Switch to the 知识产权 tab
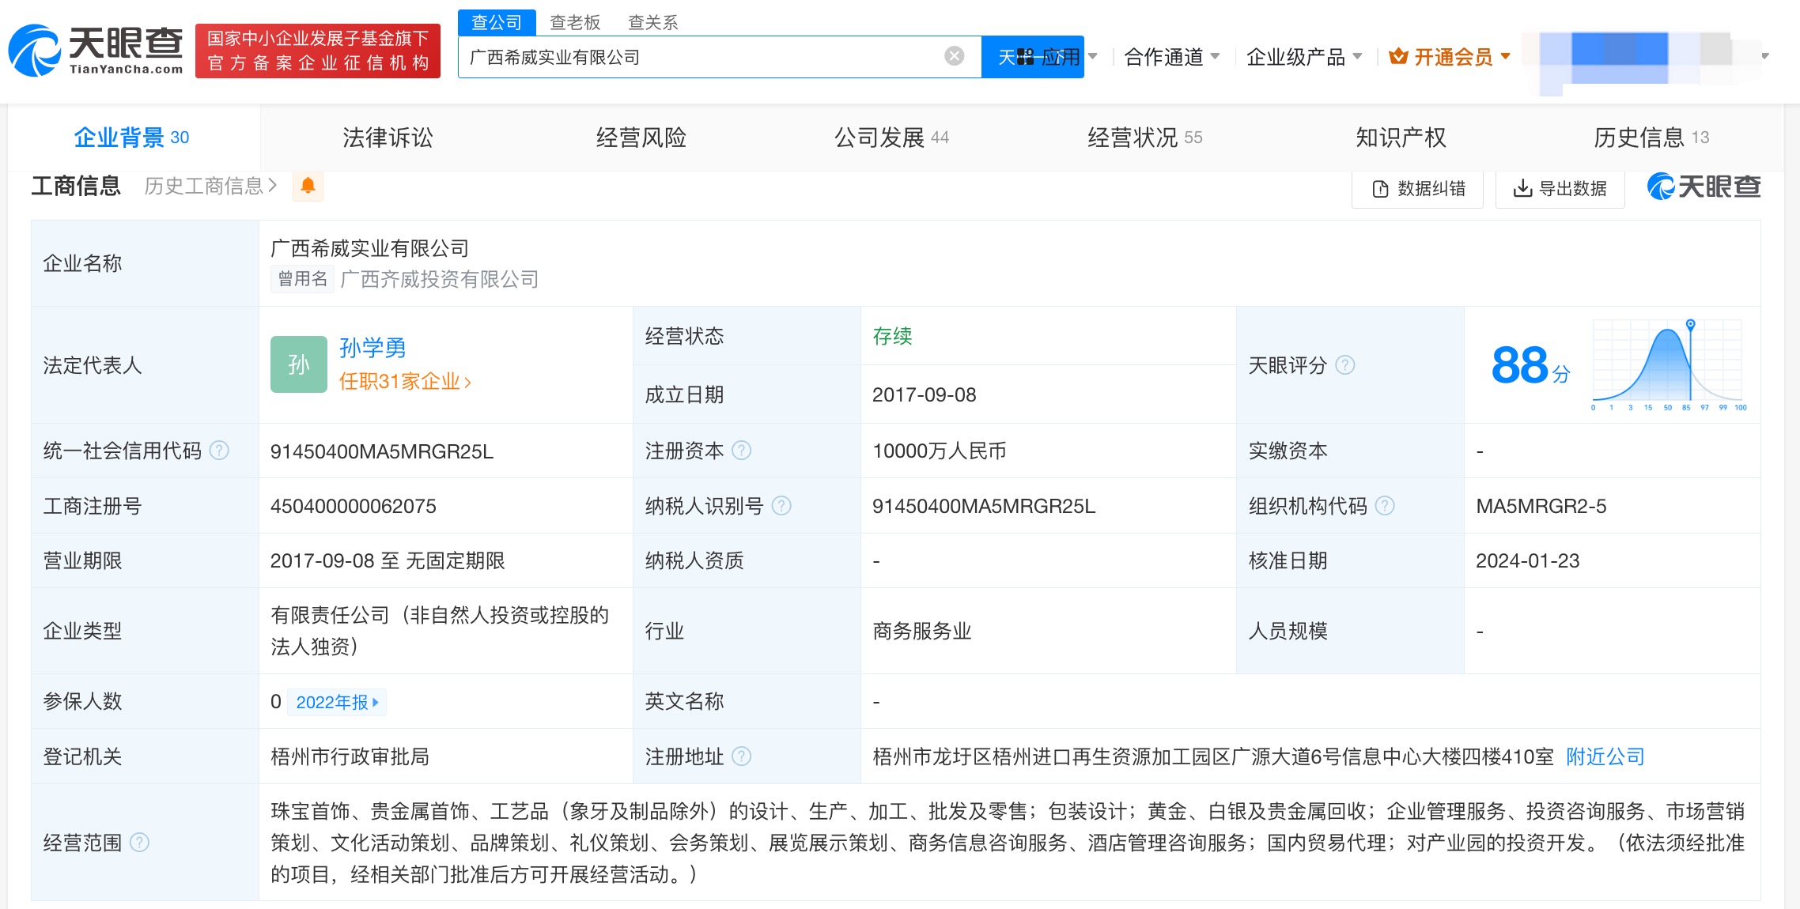This screenshot has height=909, width=1800. click(1401, 138)
